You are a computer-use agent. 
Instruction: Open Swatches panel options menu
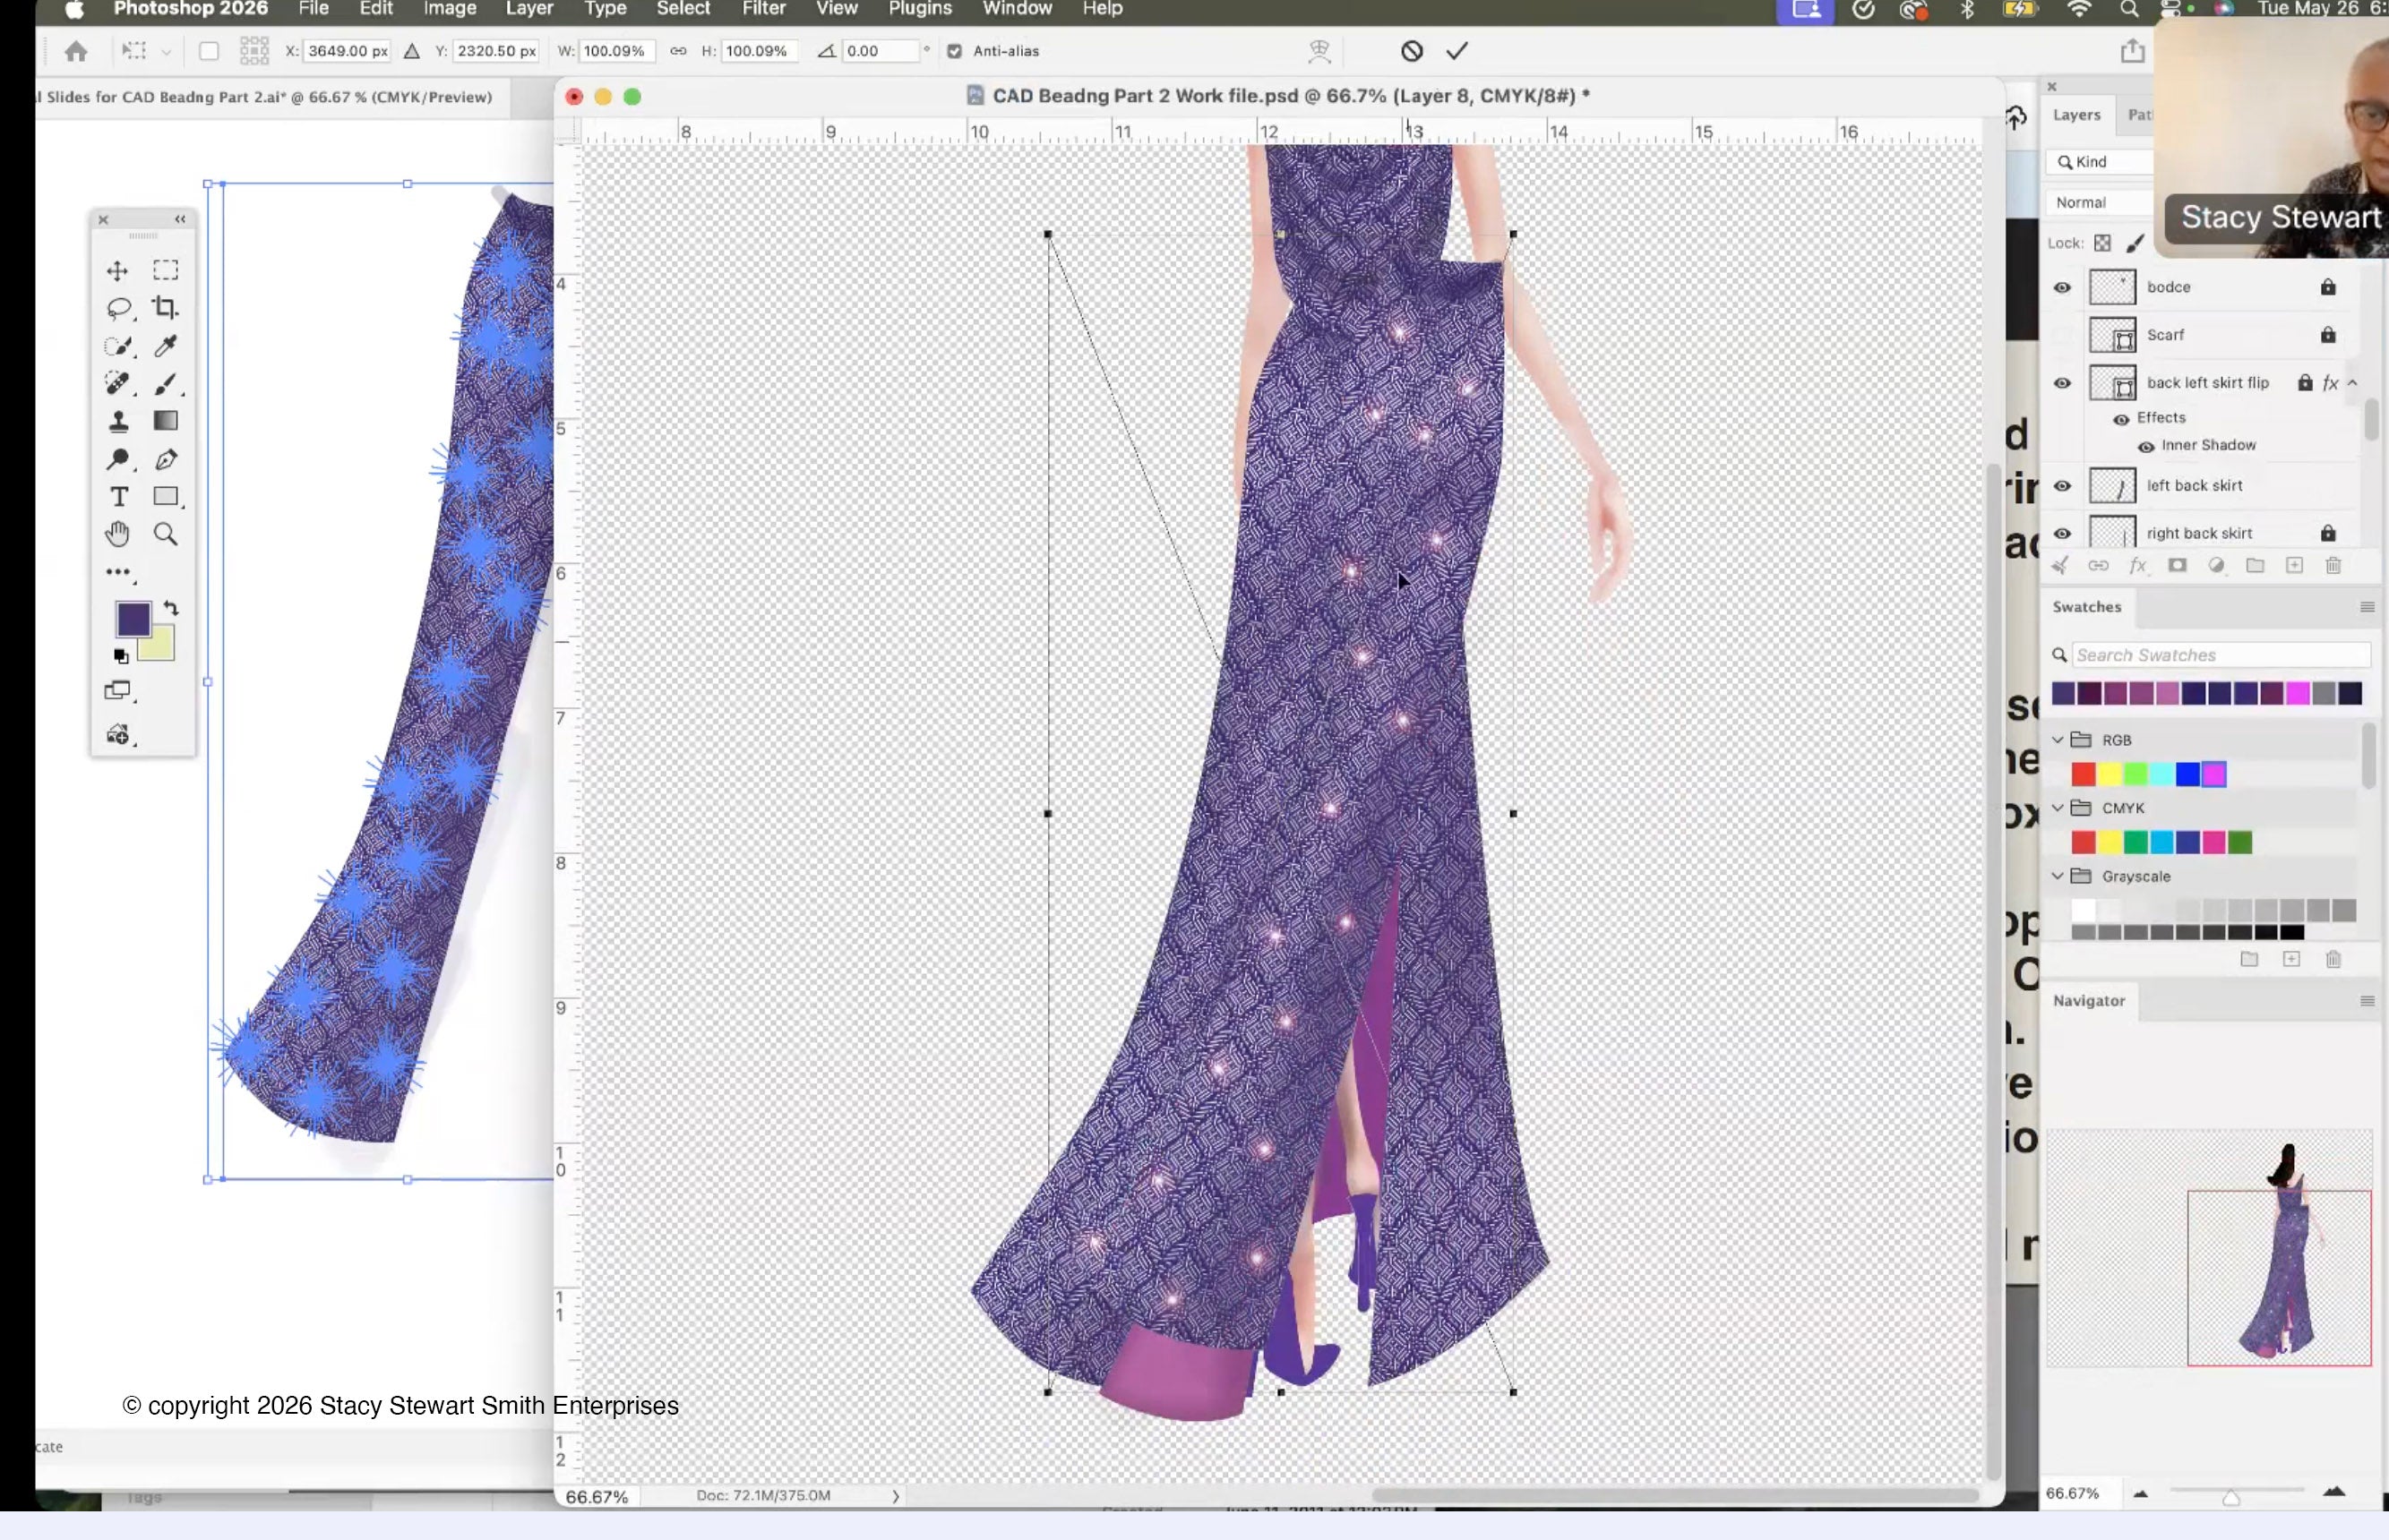2367,607
